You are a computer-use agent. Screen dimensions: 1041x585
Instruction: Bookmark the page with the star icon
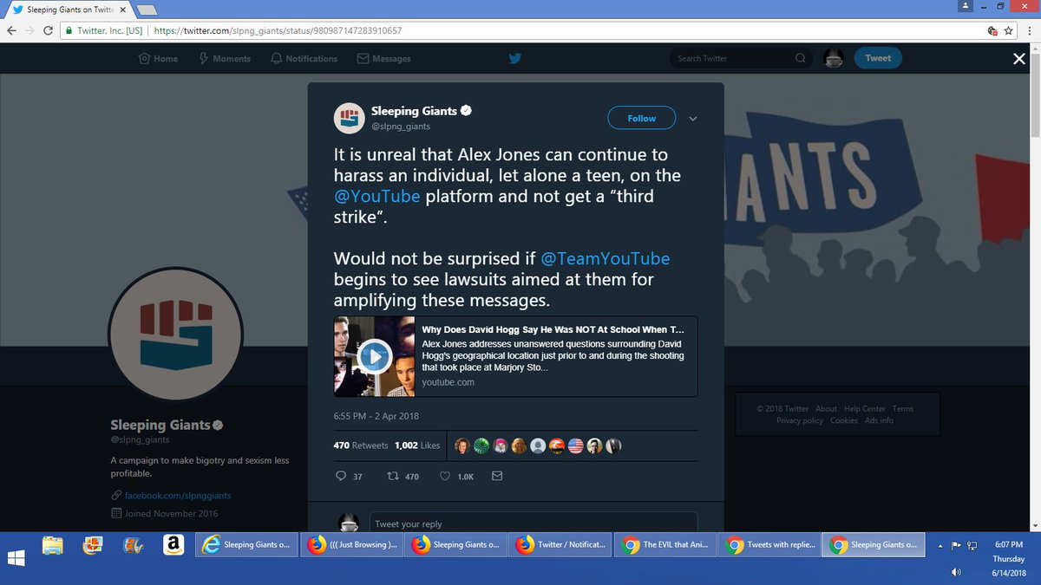1009,30
